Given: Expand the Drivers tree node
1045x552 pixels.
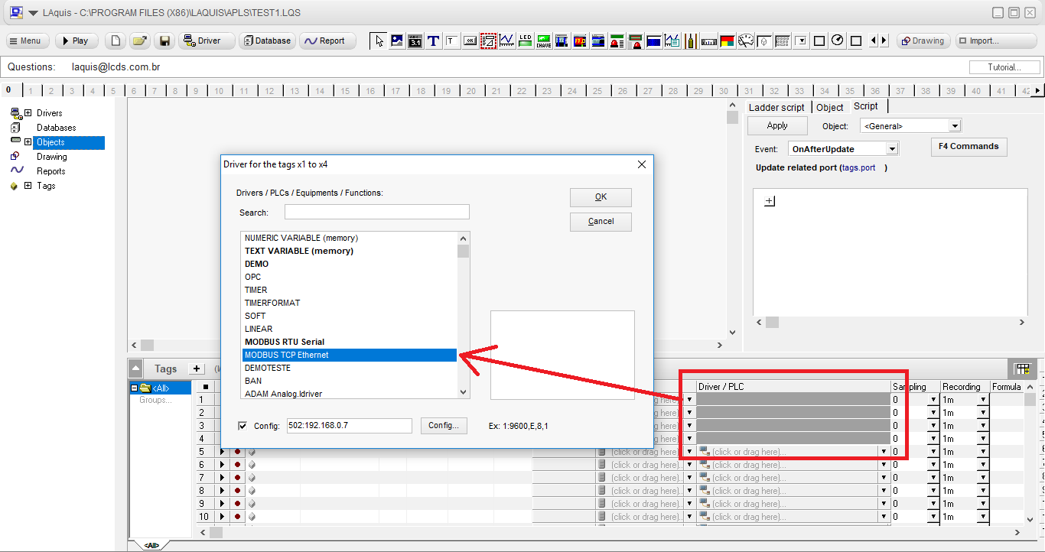Looking at the screenshot, I should 28,113.
